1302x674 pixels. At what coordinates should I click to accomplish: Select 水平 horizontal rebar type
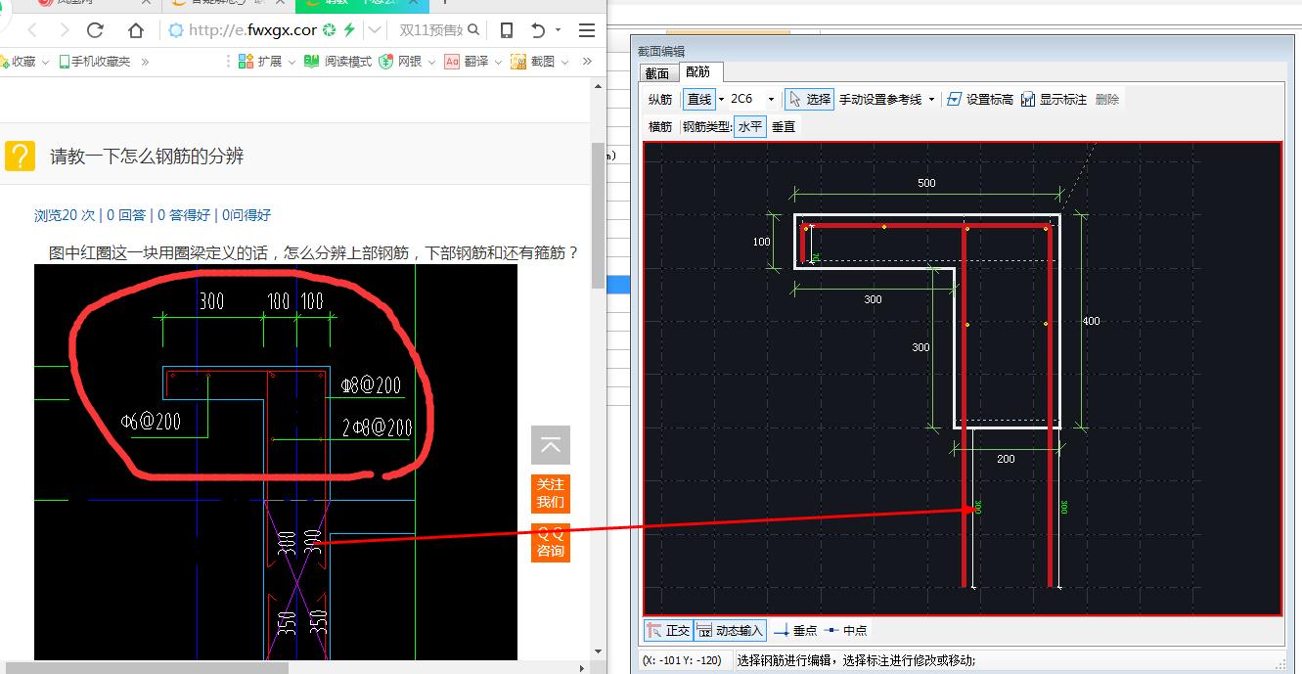click(x=750, y=126)
